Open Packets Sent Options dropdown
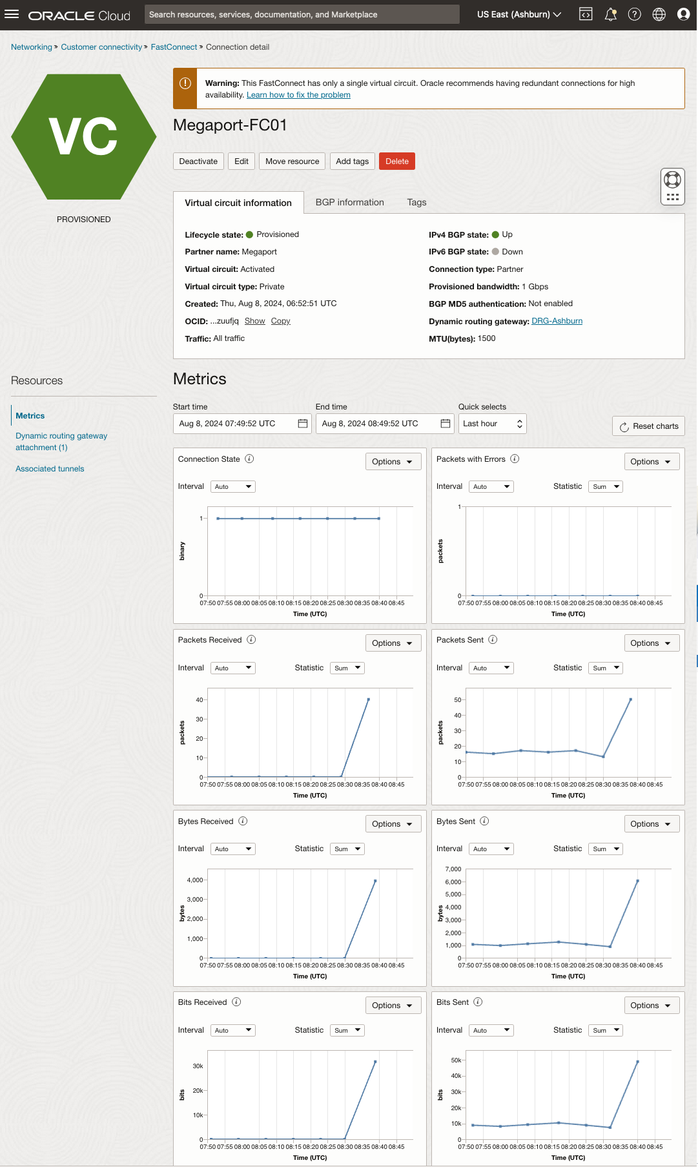The image size is (698, 1167). 652,643
